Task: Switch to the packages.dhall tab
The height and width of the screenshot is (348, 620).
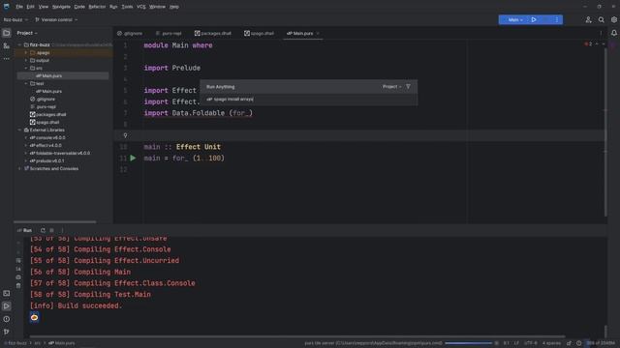Action: tap(213, 33)
